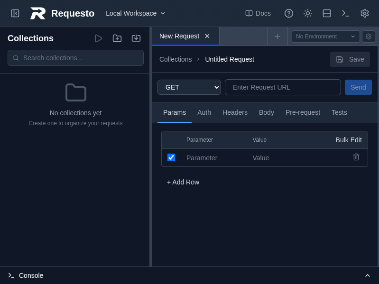Focus the Enter Request URL field

(x=283, y=87)
